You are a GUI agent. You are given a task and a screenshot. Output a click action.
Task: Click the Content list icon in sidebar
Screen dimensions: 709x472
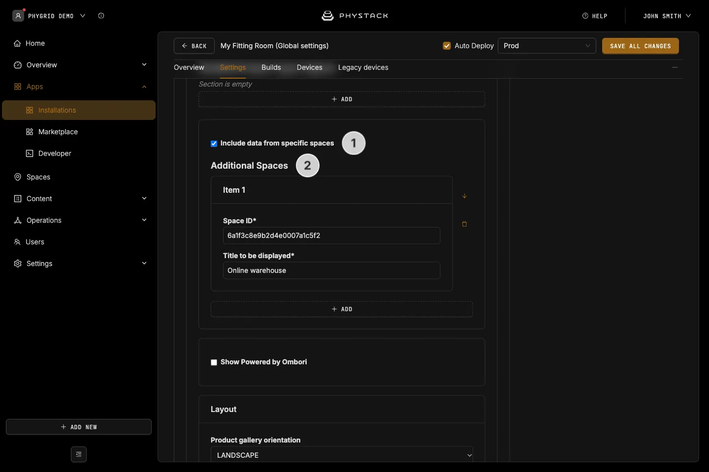tap(18, 199)
